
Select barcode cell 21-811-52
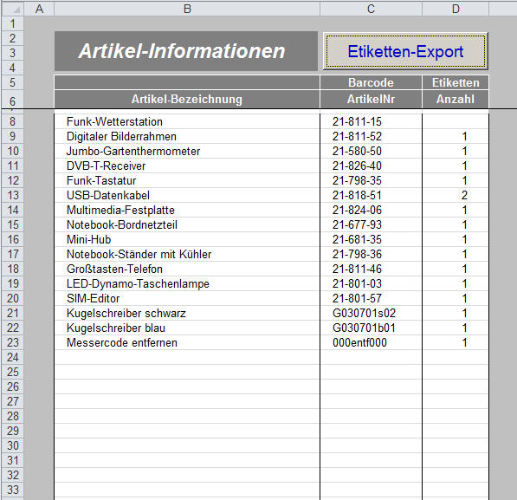point(371,136)
